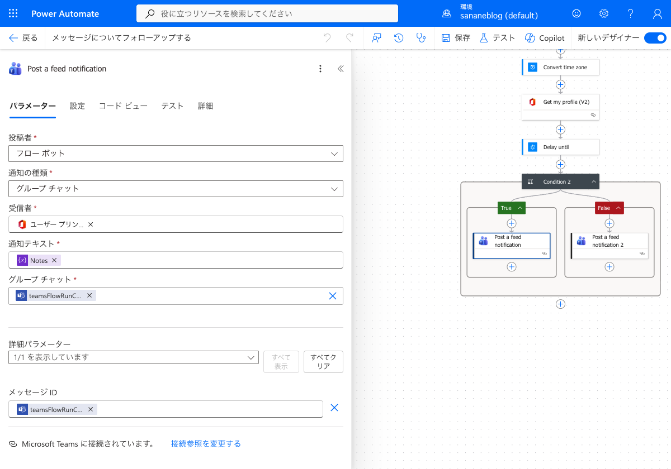Remove the teamsFlowRunC token in メッセージ ID
Screen dimensions: 671x469
pos(91,409)
